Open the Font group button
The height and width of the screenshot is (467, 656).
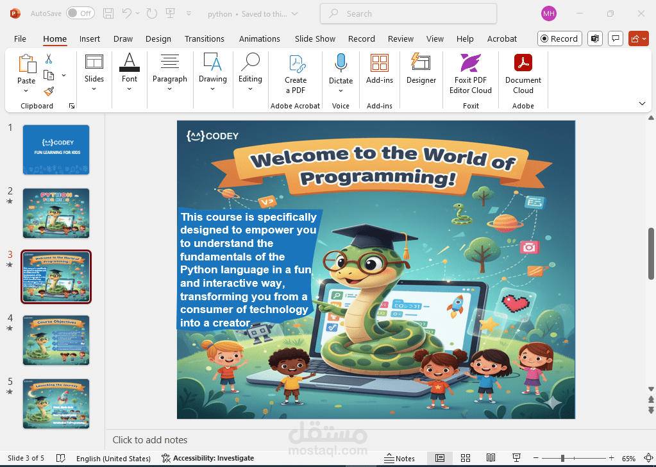[130, 72]
